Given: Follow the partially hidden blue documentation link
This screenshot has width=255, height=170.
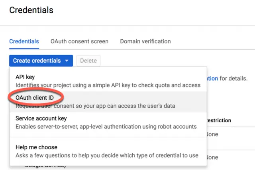Looking at the screenshot, I should tap(212, 79).
